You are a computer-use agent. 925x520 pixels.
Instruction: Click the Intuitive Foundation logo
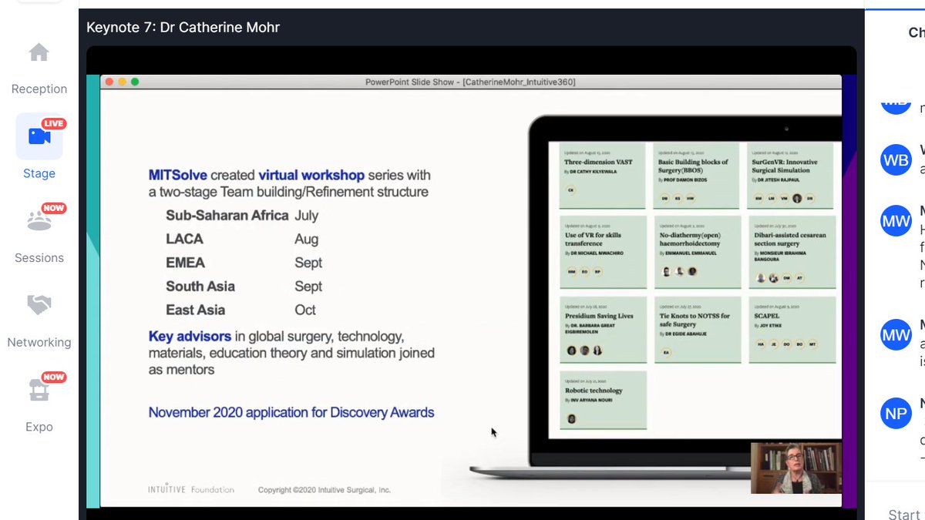pos(191,489)
